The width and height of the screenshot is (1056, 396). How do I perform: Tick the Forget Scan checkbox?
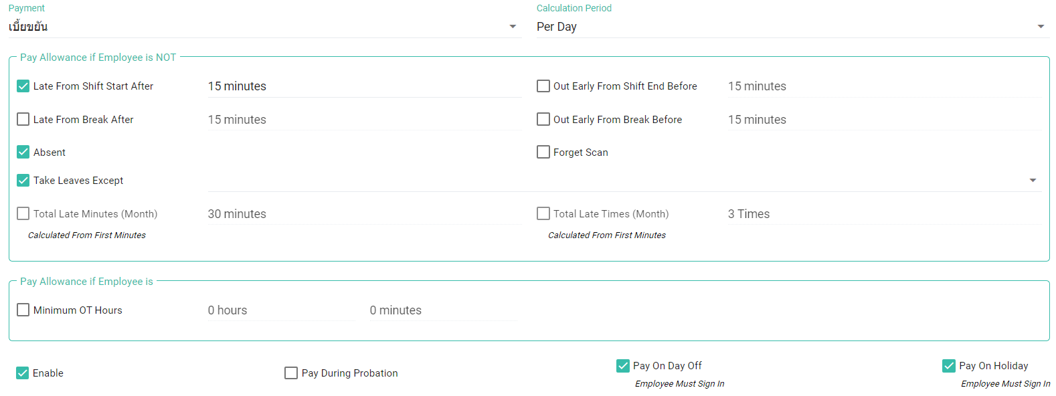543,153
